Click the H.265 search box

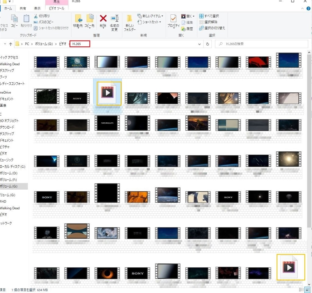(x=261, y=44)
